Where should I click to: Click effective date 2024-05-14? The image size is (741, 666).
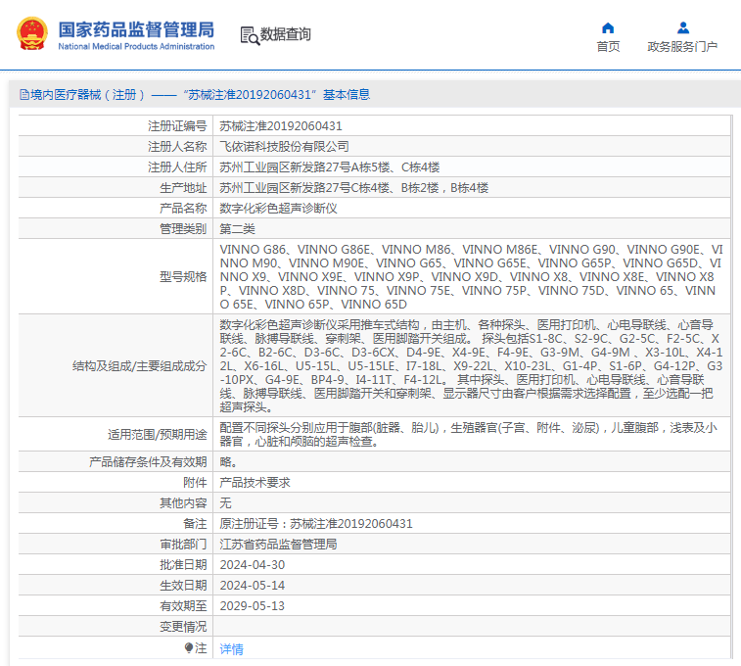[253, 586]
